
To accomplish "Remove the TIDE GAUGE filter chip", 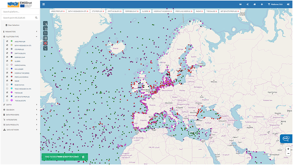I will point(216,11).
